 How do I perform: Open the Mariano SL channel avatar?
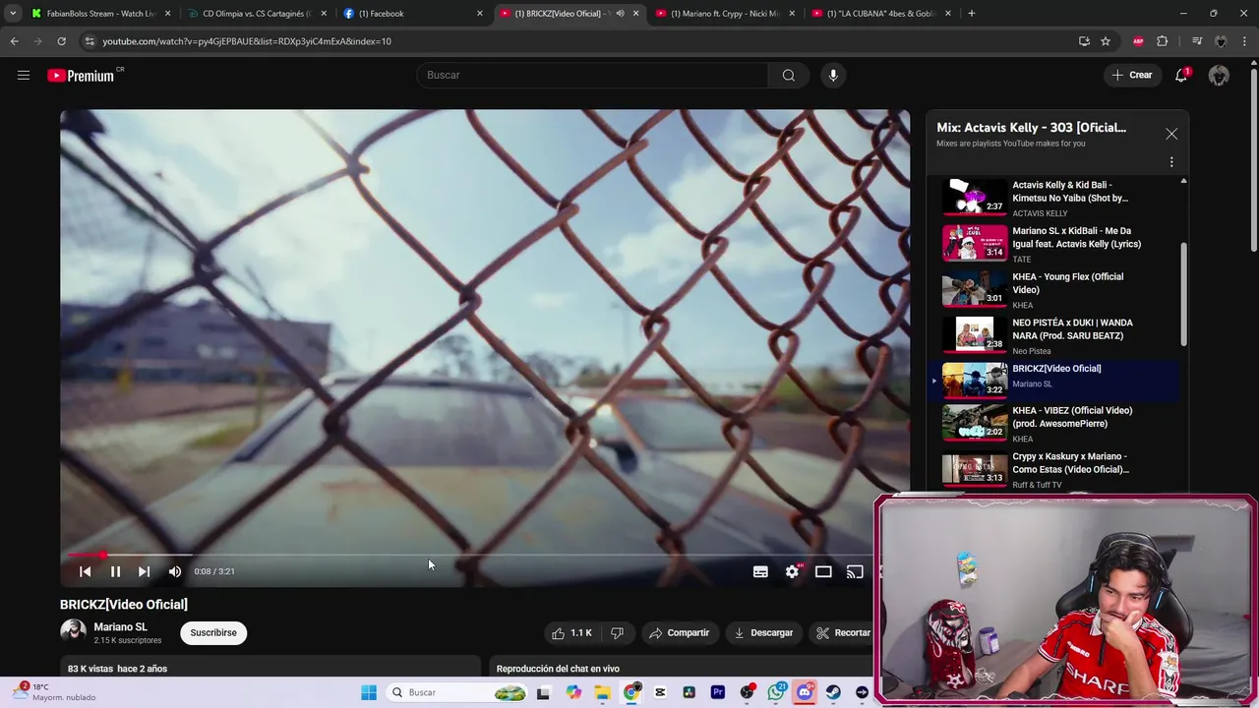tap(73, 632)
